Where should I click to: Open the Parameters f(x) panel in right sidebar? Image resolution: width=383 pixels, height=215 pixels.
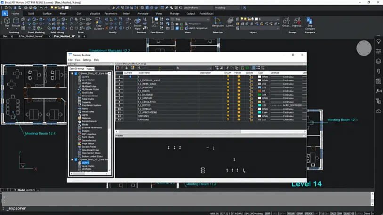pyautogui.click(x=378, y=91)
